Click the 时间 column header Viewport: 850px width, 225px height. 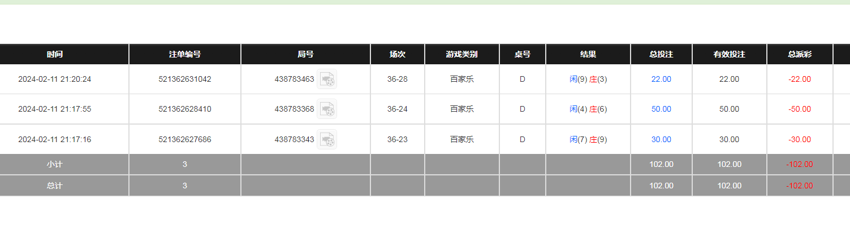pyautogui.click(x=55, y=55)
